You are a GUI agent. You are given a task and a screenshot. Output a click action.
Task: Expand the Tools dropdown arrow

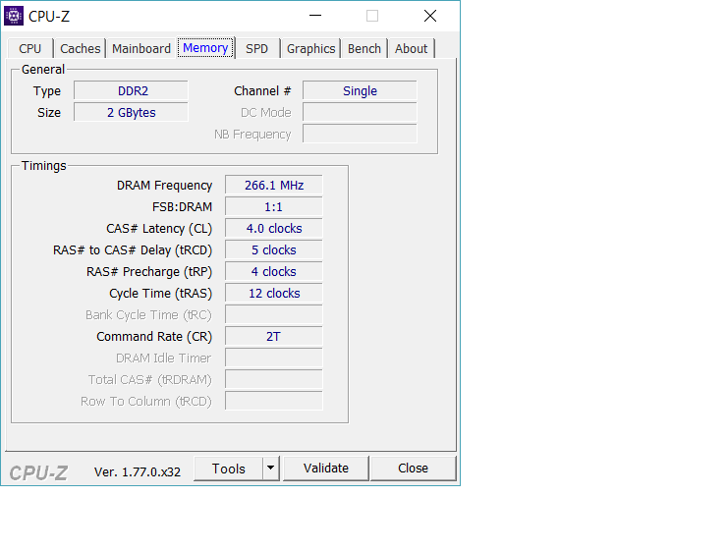pyautogui.click(x=271, y=469)
